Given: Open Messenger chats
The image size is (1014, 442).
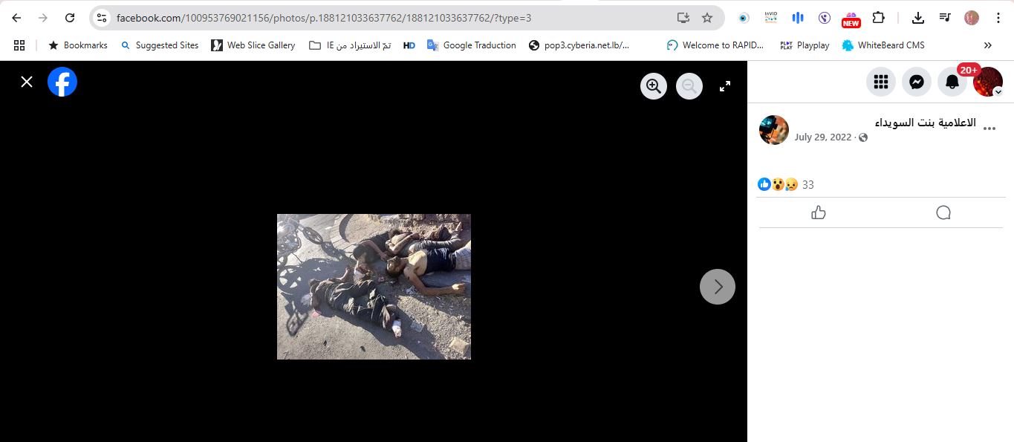Looking at the screenshot, I should pyautogui.click(x=917, y=82).
